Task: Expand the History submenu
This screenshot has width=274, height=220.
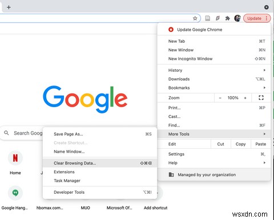Action: pos(214,70)
